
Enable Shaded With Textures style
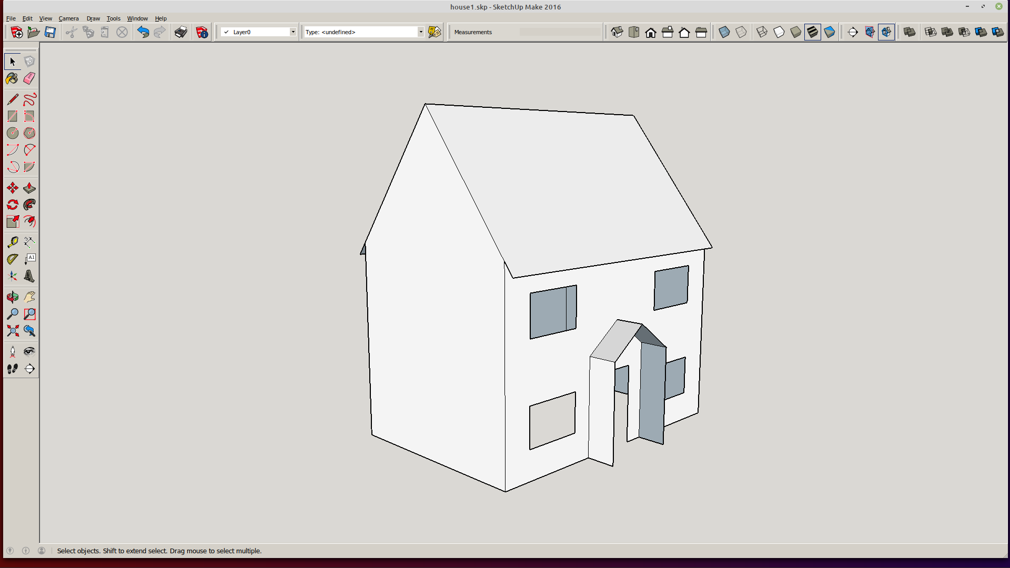pyautogui.click(x=812, y=32)
